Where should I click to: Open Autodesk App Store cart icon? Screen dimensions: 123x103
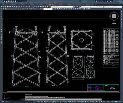pos(106,1)
